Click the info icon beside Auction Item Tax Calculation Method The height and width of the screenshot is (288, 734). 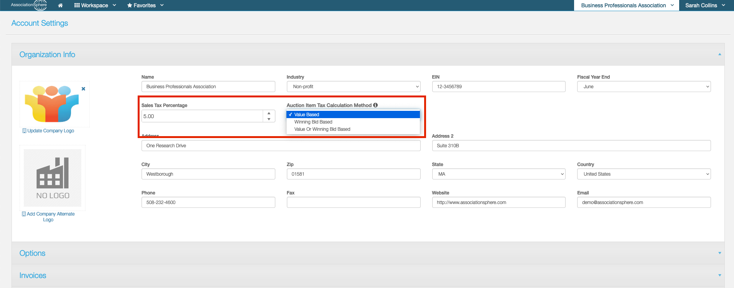coord(375,105)
